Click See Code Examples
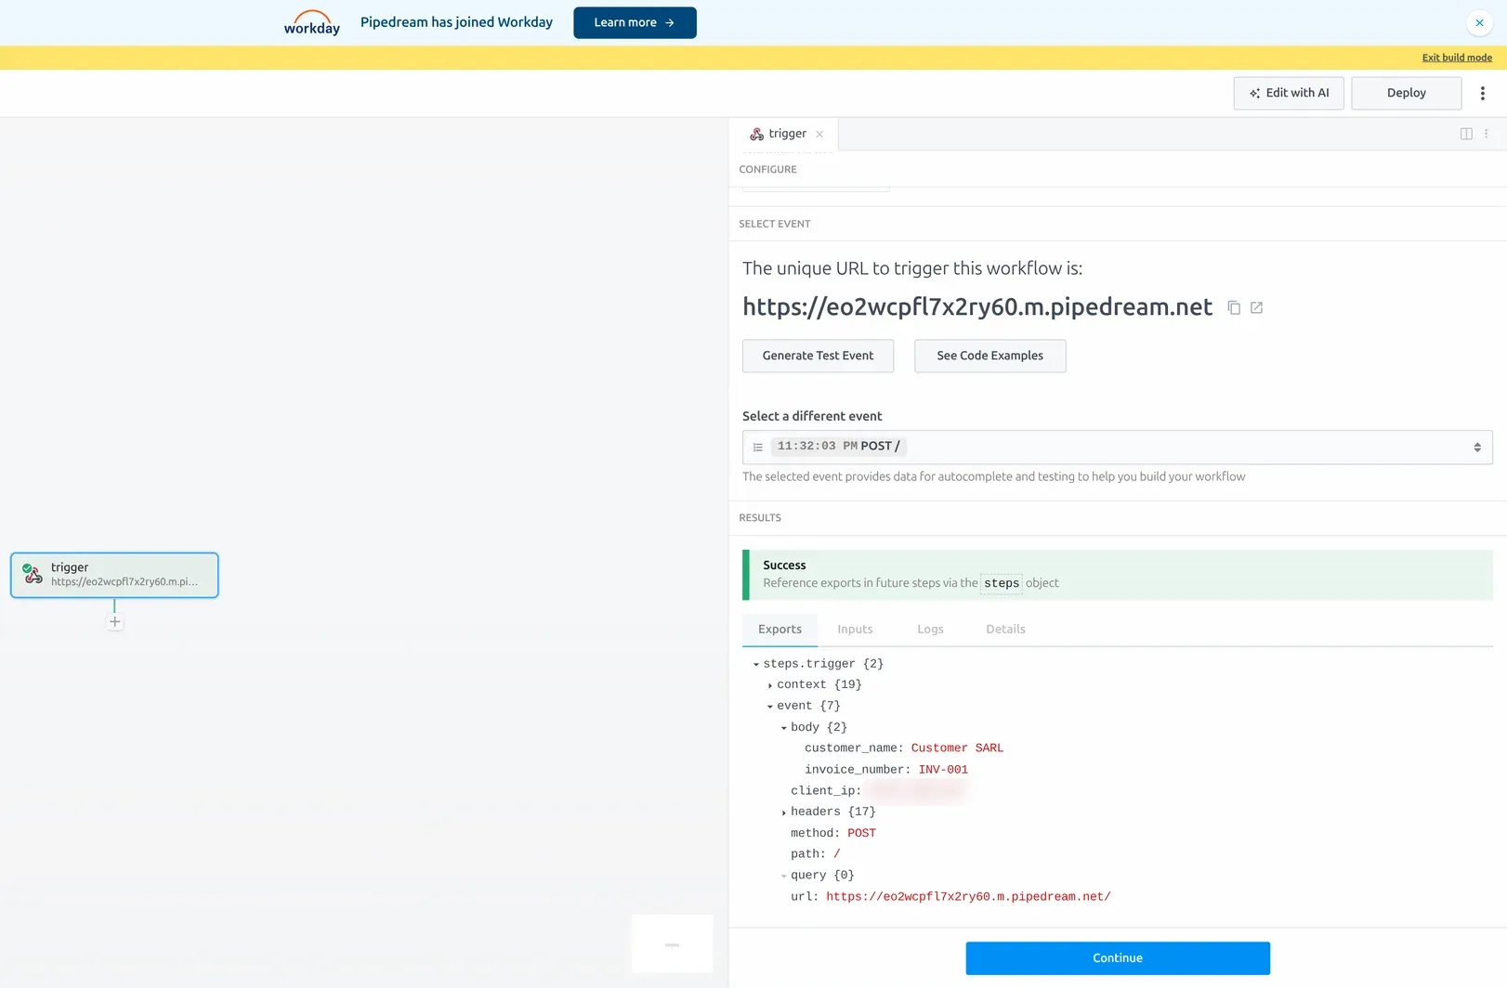 coord(989,356)
